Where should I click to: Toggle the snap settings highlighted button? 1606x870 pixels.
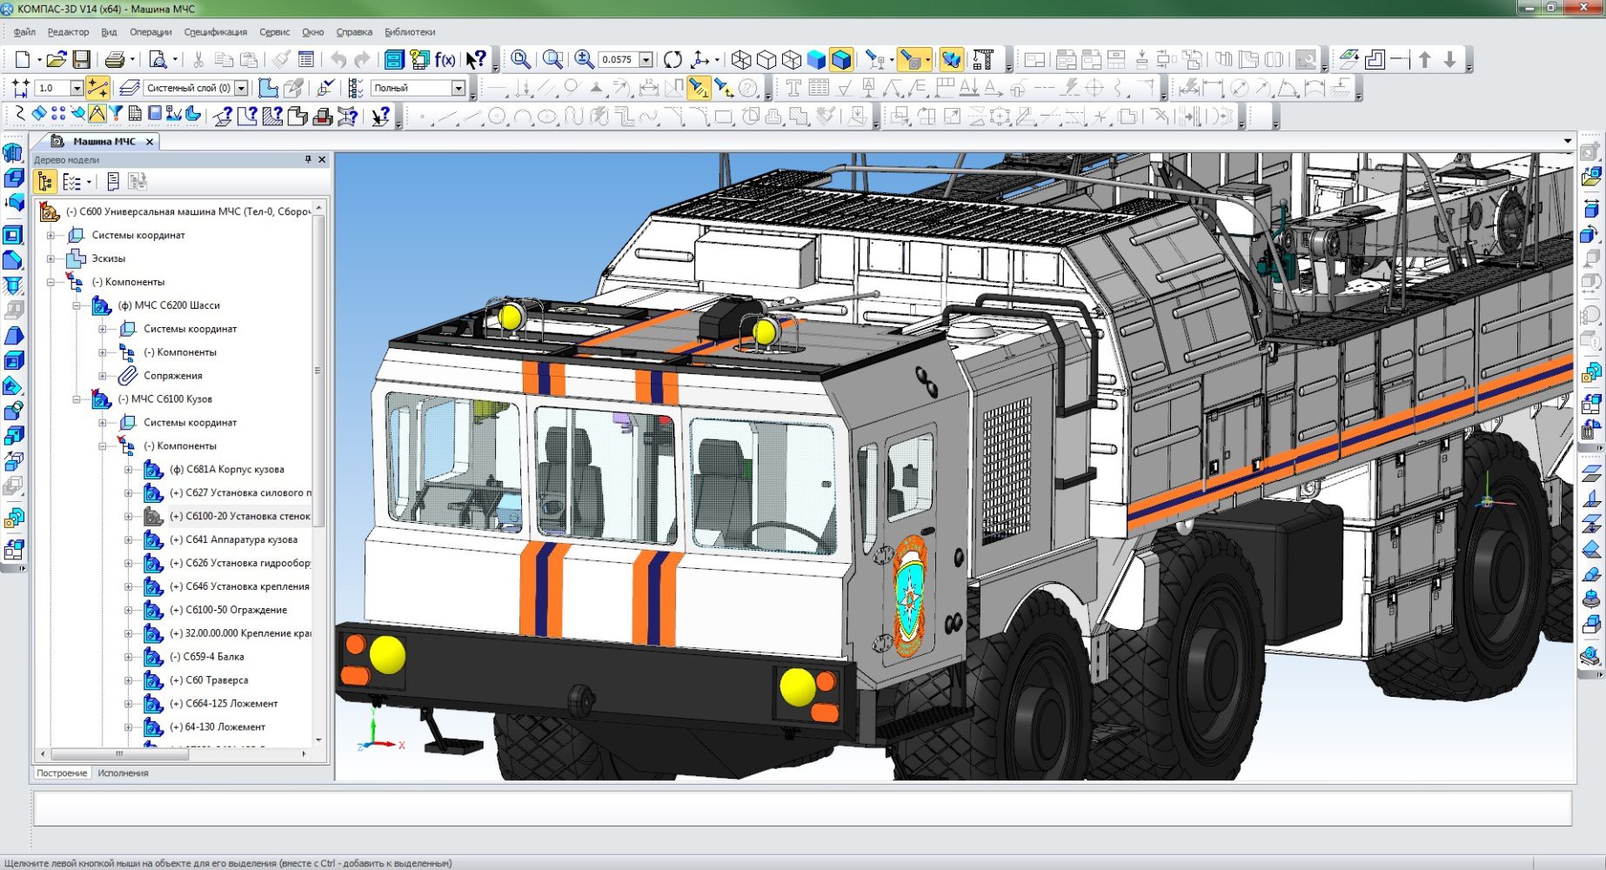(x=97, y=88)
